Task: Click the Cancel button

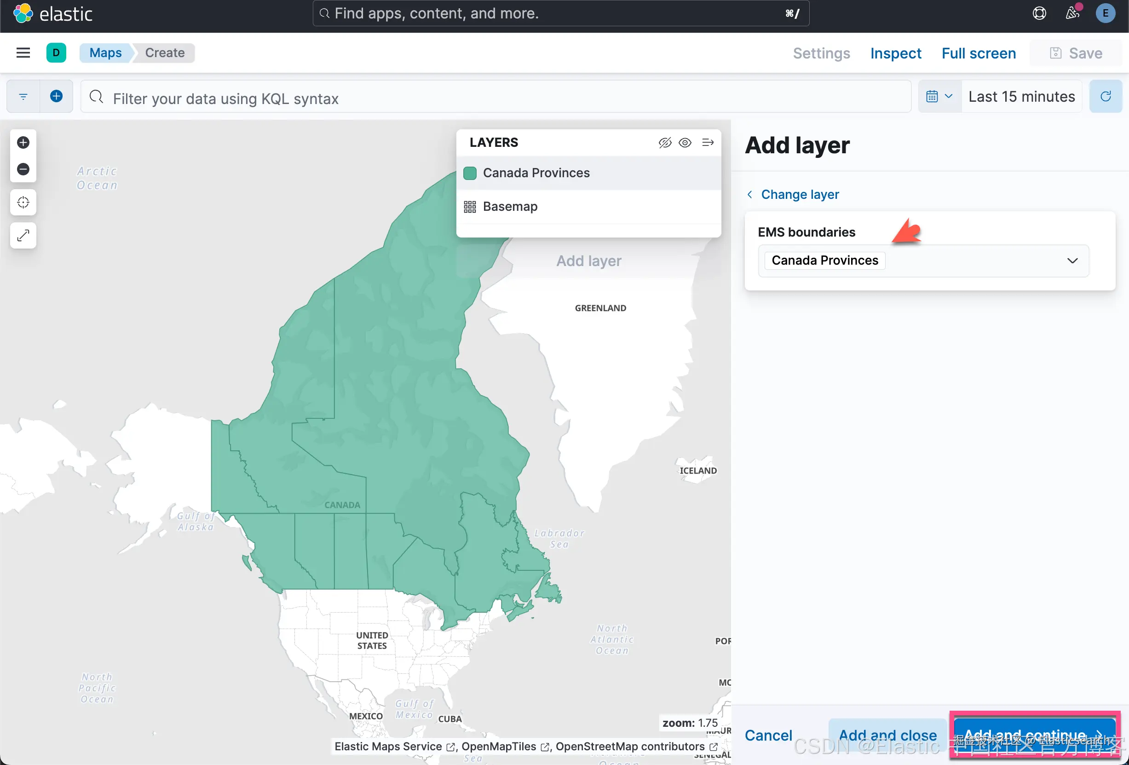Action: 768,736
